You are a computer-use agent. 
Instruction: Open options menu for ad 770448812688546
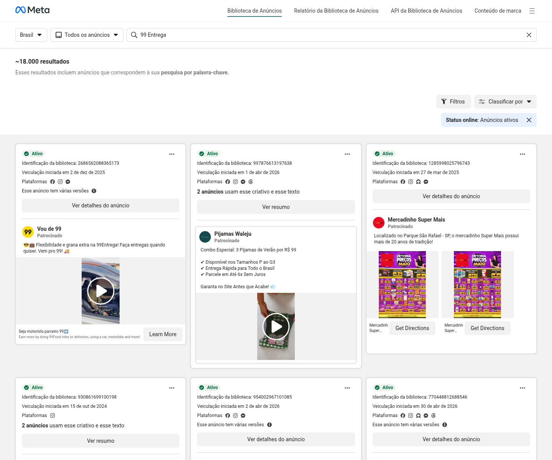click(522, 388)
